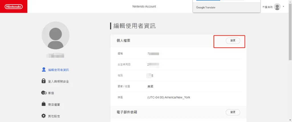Click the user name next to the avatar
Screen dimensions: 292x122
pyautogui.click(x=267, y=7)
